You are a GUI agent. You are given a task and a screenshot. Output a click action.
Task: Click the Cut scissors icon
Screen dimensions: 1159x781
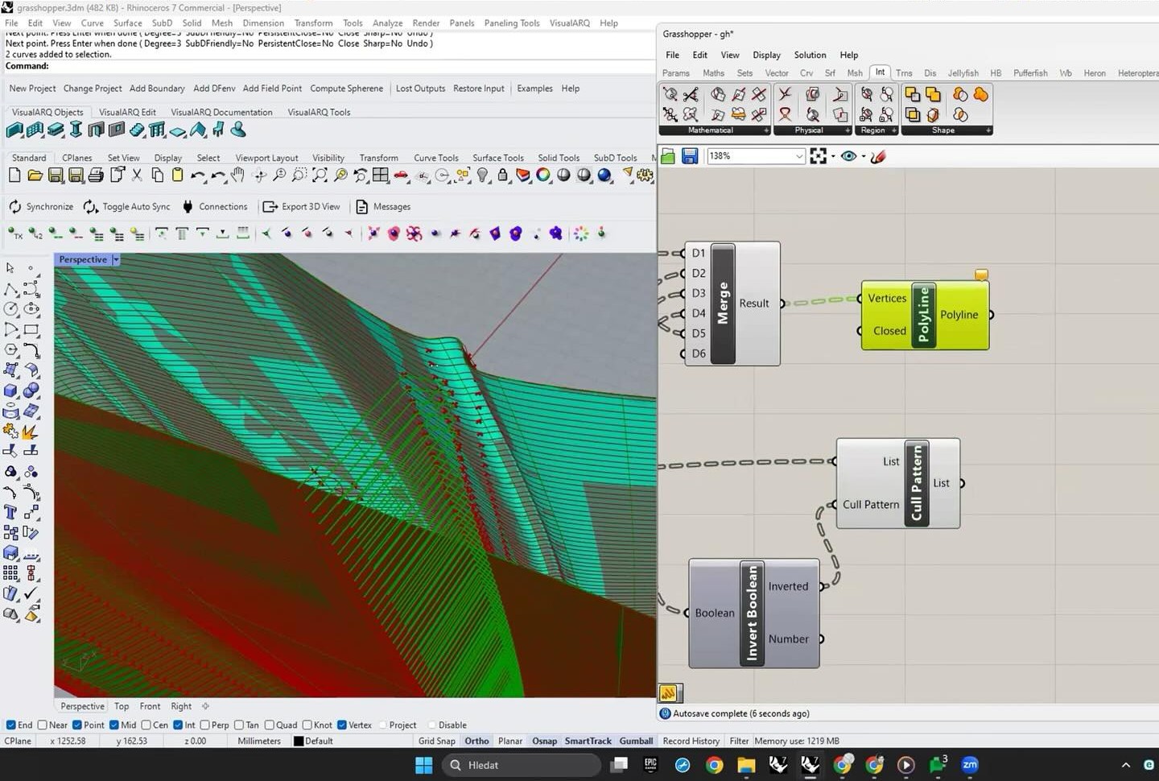(x=137, y=175)
